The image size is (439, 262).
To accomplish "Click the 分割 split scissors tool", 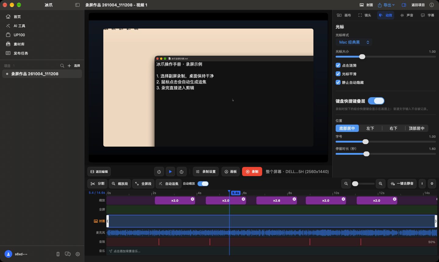I will [x=98, y=184].
